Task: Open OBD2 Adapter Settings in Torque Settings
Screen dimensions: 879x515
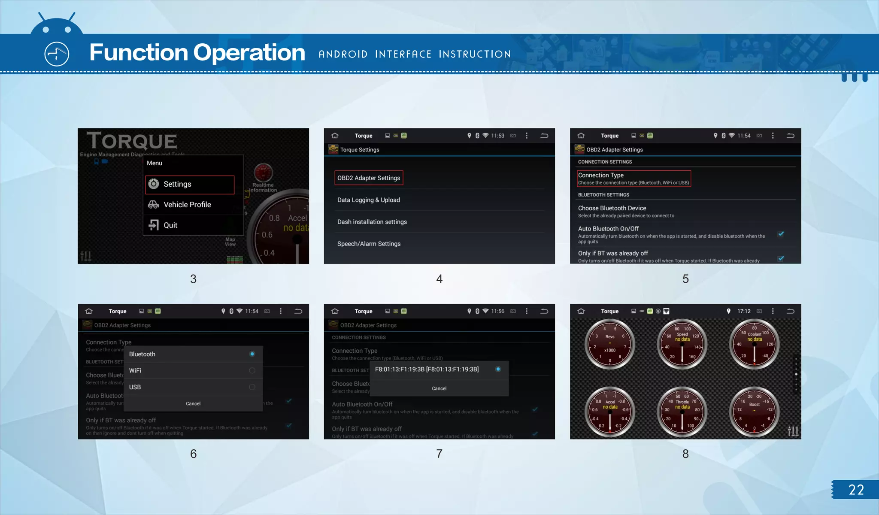Action: (x=369, y=178)
